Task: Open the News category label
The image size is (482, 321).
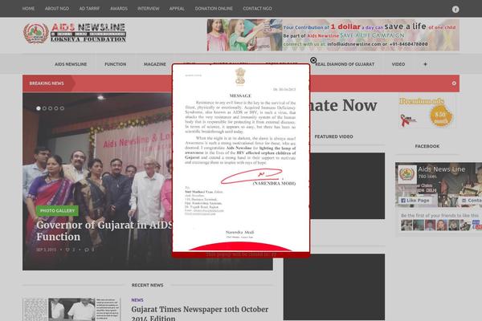Action: click(x=137, y=300)
